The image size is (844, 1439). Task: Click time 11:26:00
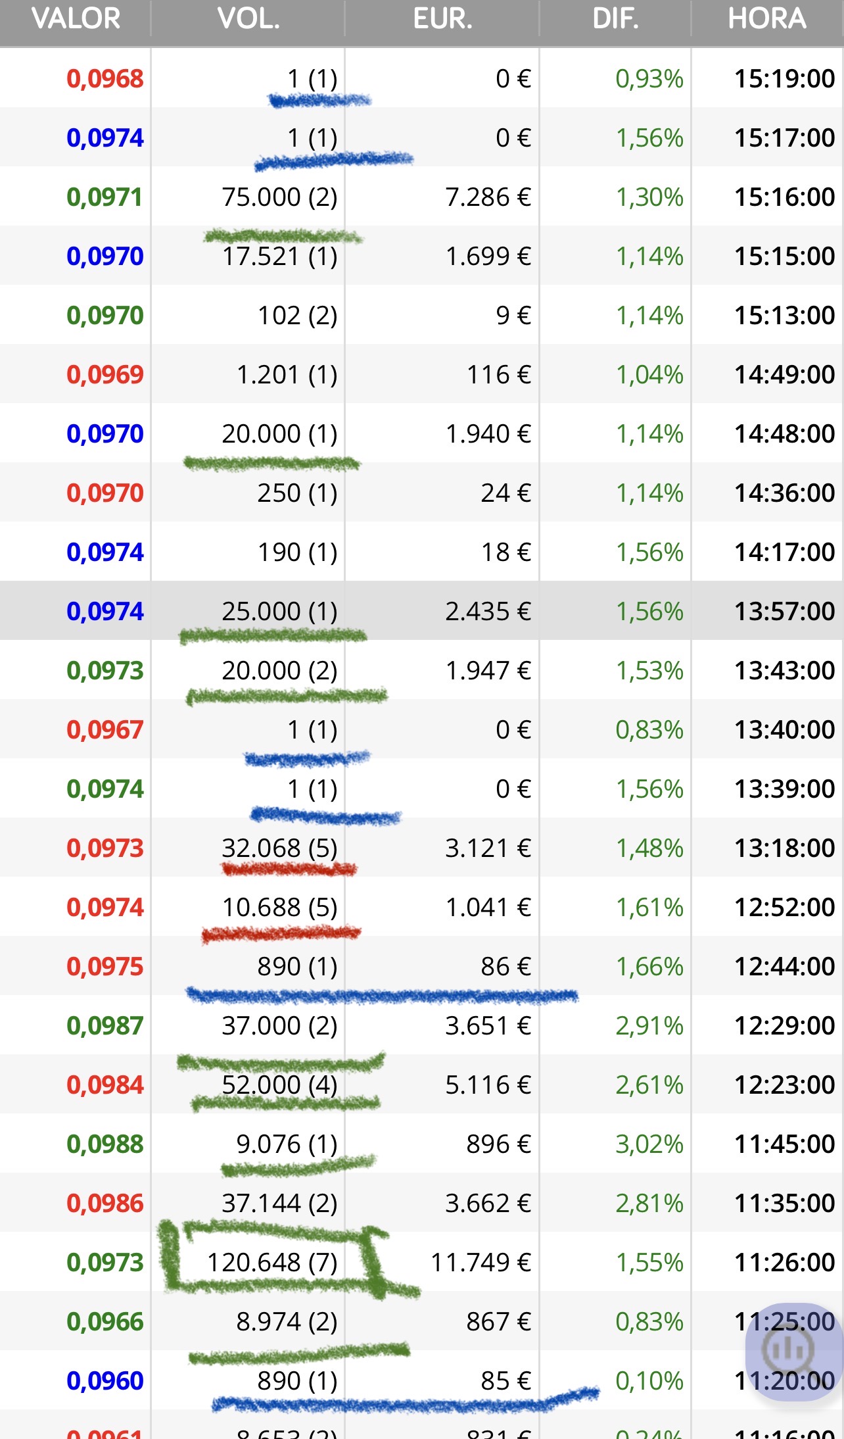coord(784,1263)
